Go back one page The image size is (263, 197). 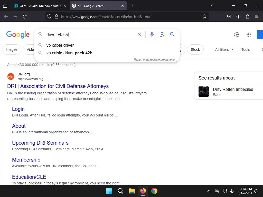6,17
